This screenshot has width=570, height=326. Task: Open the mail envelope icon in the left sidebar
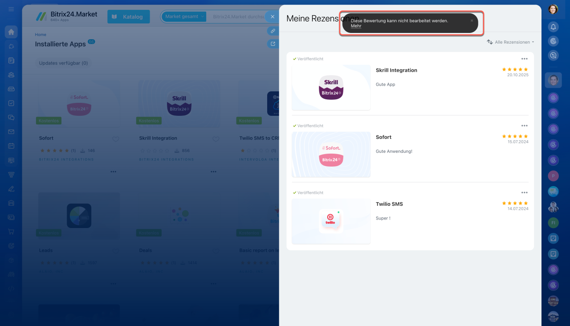[x=11, y=132]
